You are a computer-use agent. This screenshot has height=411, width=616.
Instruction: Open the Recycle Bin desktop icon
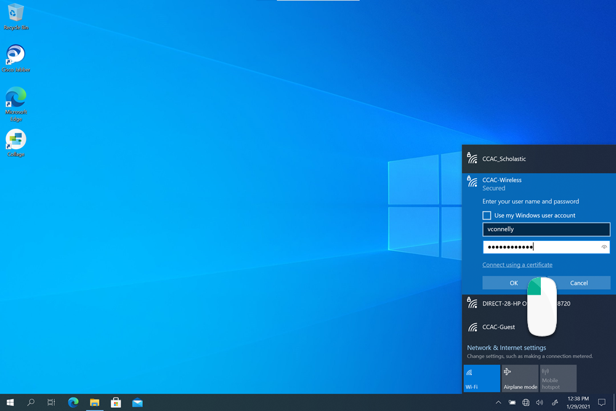click(16, 17)
